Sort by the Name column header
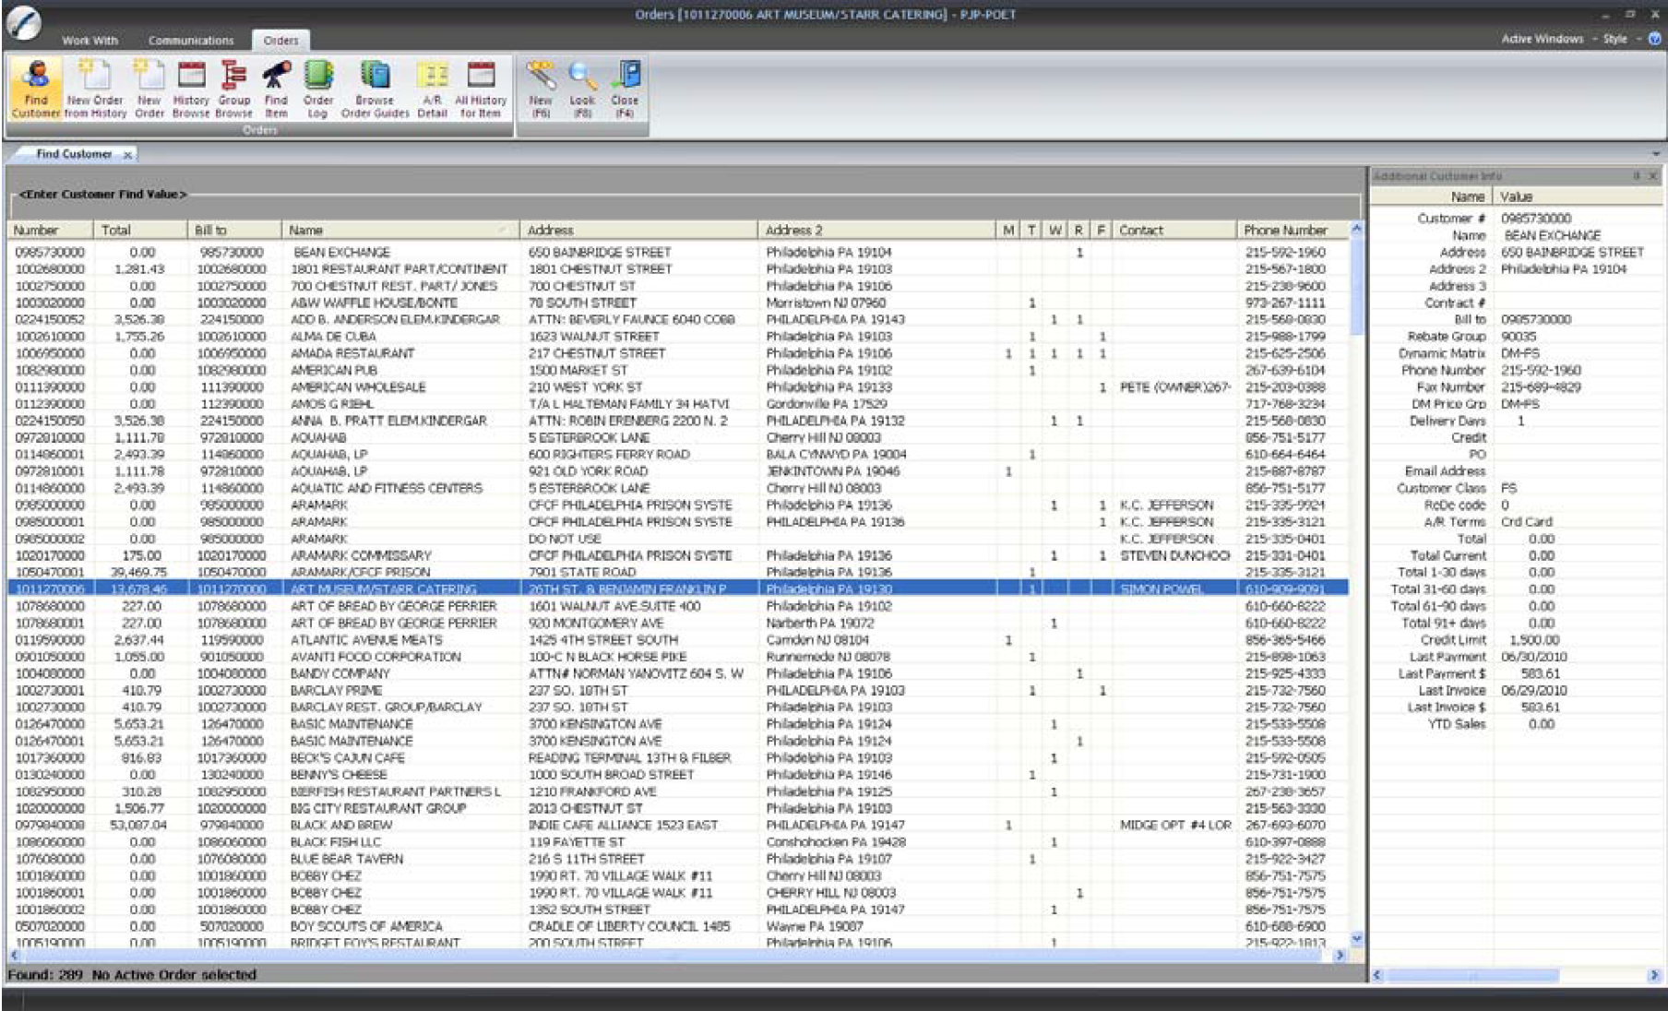This screenshot has height=1011, width=1668. [400, 230]
